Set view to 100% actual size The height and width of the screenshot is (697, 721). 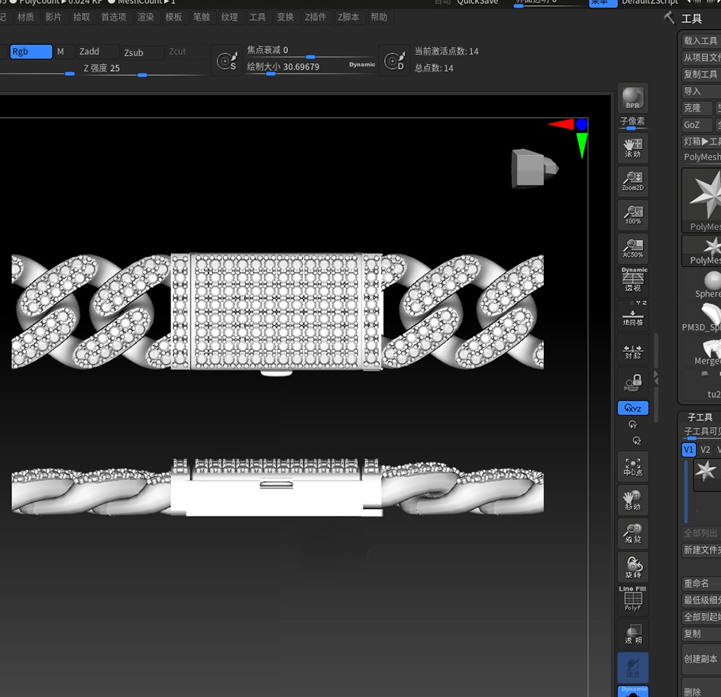tap(632, 215)
